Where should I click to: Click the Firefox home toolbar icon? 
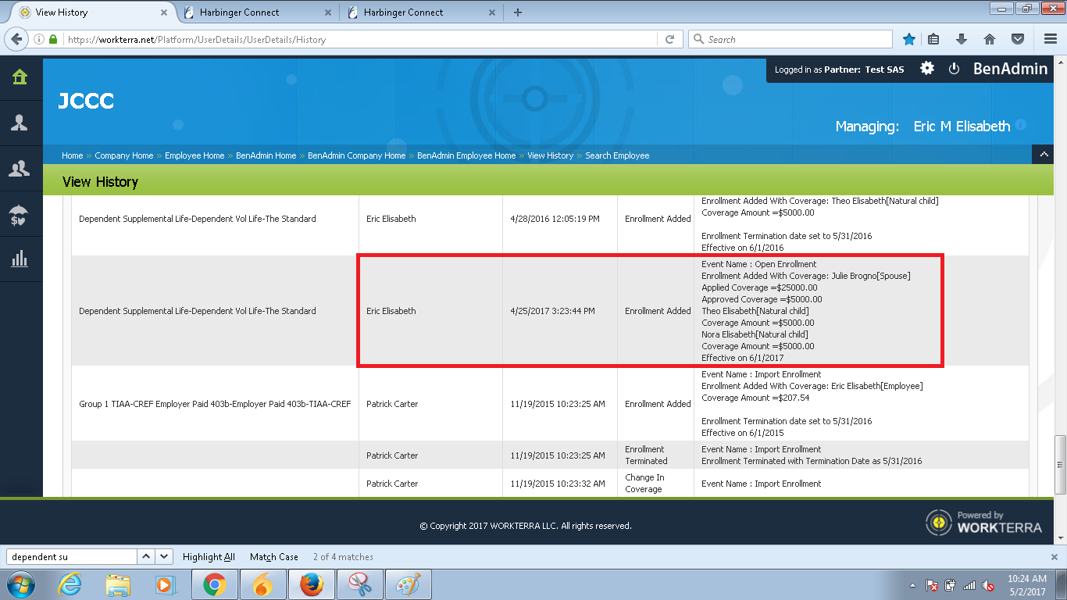click(990, 39)
